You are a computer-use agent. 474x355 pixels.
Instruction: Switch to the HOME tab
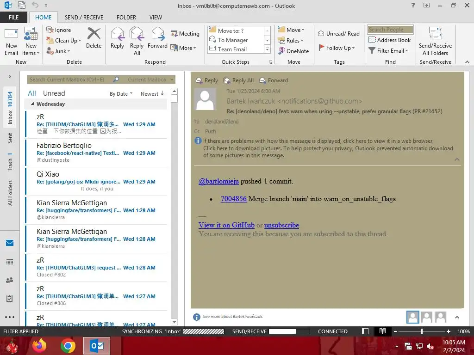(43, 18)
